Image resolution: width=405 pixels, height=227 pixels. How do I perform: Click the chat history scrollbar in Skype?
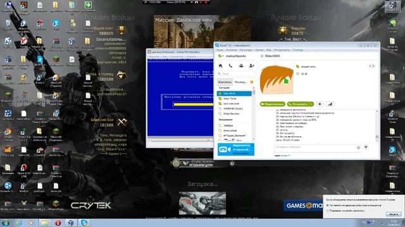point(377,125)
